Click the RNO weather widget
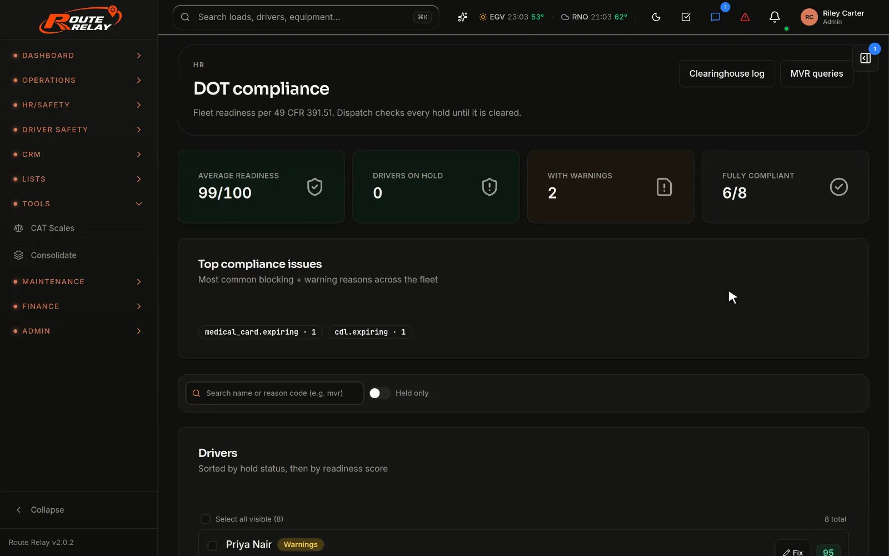Screen dimensions: 889x556 pyautogui.click(x=594, y=17)
